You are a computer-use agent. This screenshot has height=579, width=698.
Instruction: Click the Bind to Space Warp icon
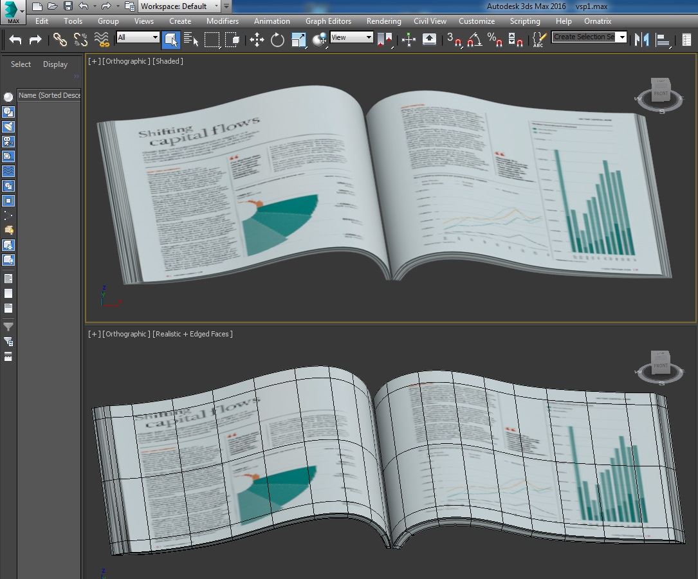coord(102,40)
